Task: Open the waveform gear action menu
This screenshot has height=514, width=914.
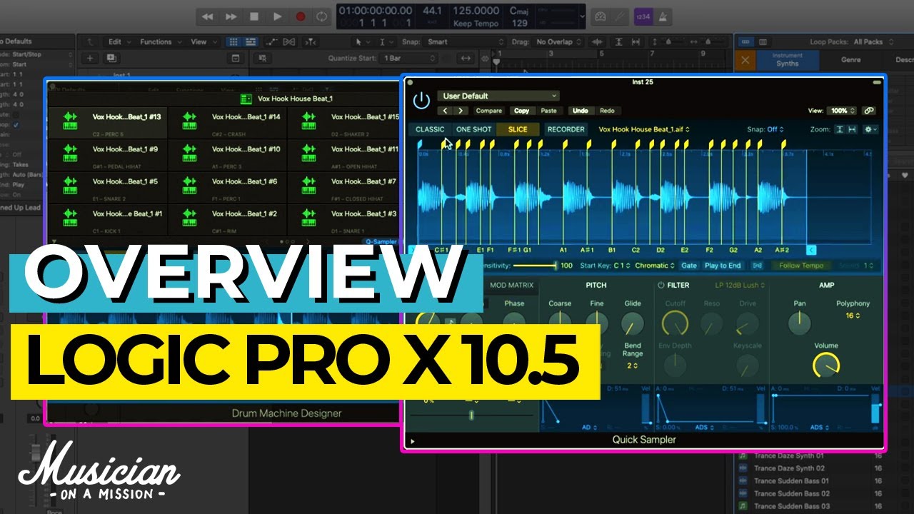Action: pos(870,129)
